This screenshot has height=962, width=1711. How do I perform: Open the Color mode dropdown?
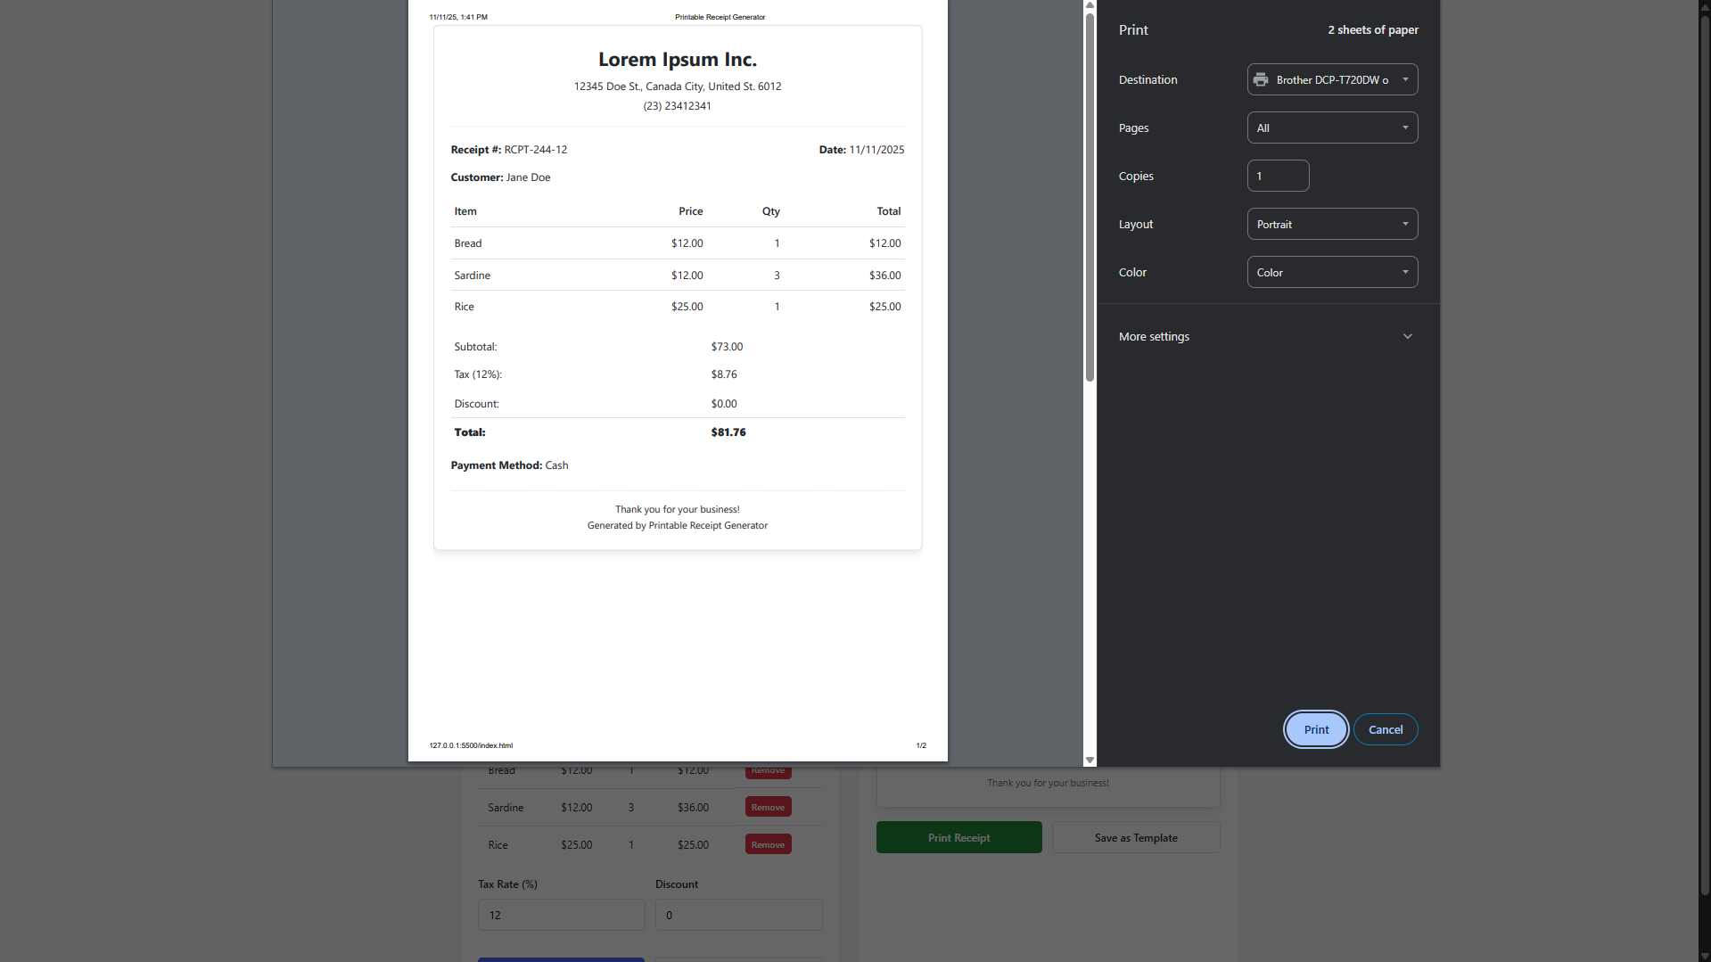tap(1331, 272)
